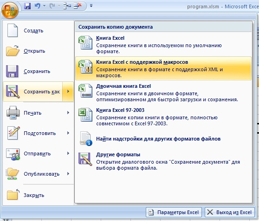
Task: Click the Сохранить копию документа header text
Action: click(x=116, y=27)
